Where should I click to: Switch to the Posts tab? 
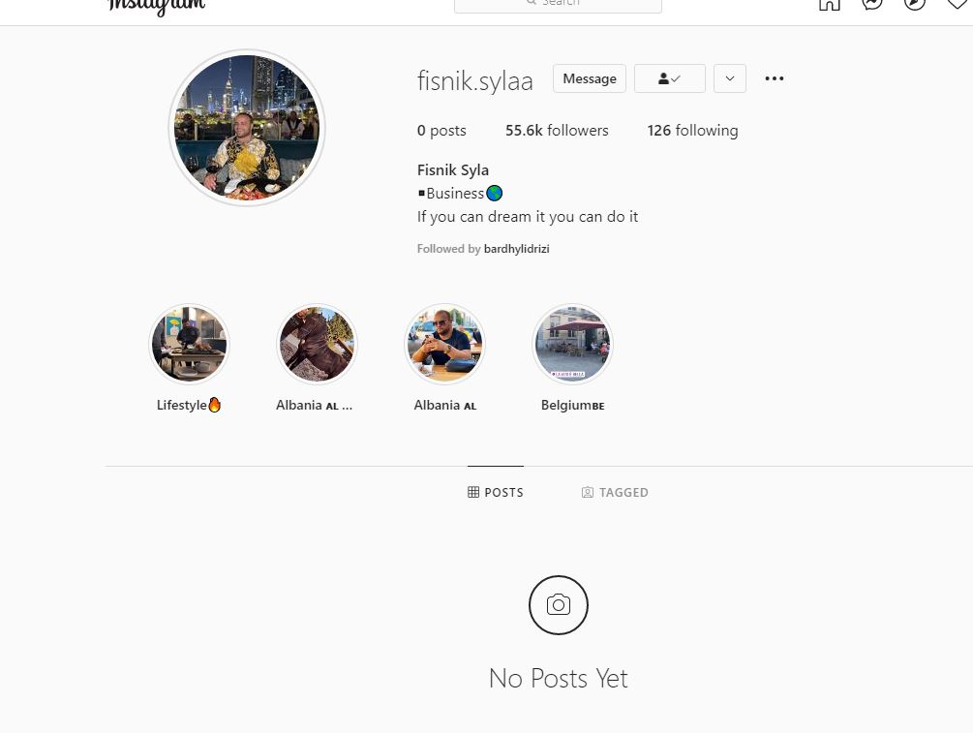pos(495,492)
